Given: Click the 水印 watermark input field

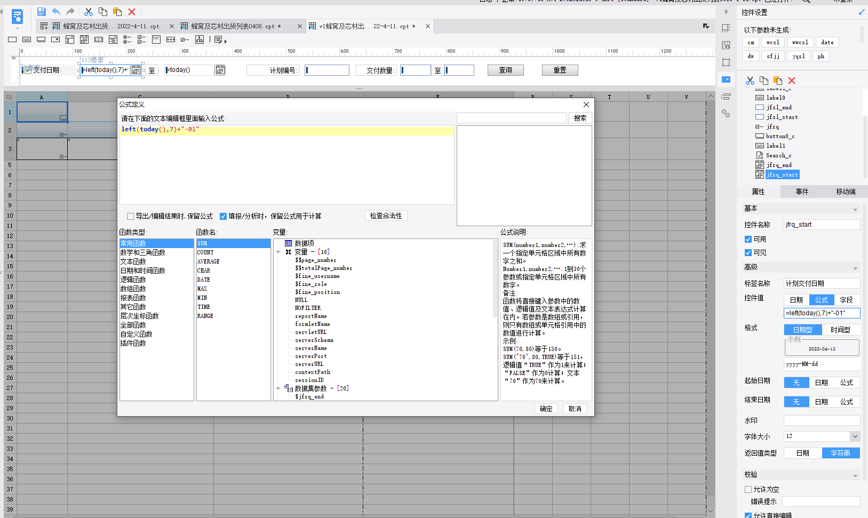Looking at the screenshot, I should [x=822, y=420].
